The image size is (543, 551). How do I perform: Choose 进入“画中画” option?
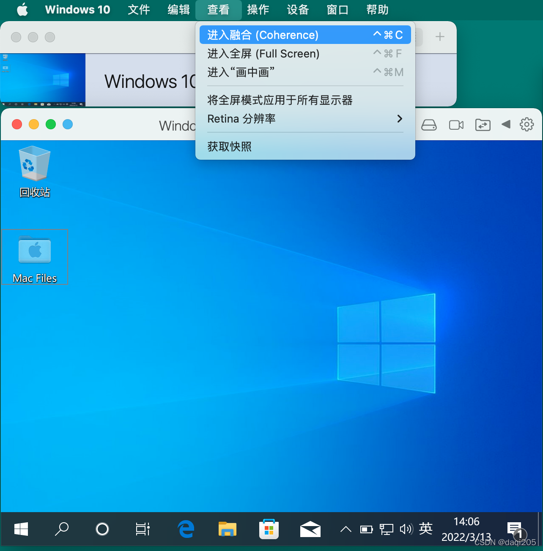tap(305, 72)
